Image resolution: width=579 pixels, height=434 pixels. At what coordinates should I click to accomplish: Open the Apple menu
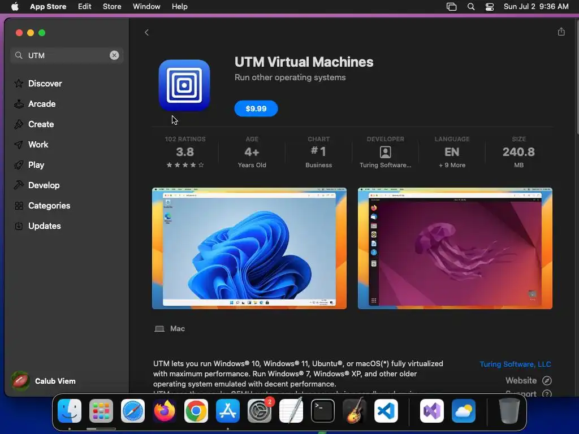[x=15, y=7]
